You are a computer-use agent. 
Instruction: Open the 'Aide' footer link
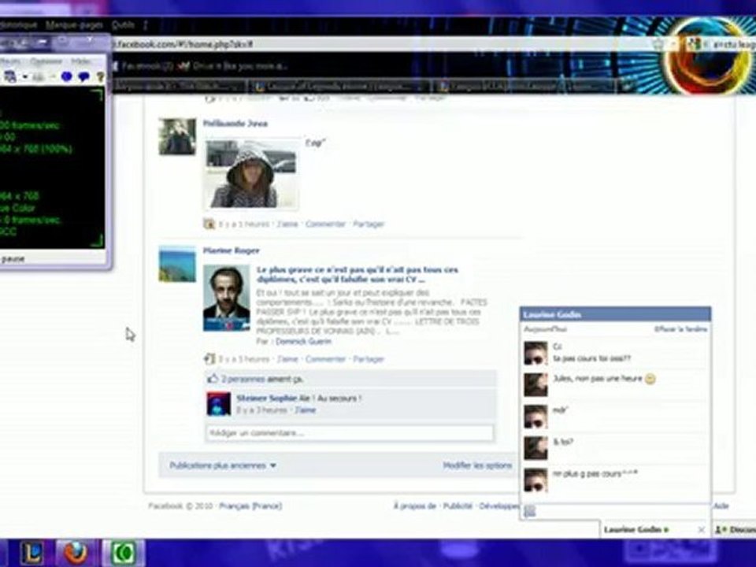pyautogui.click(x=721, y=506)
